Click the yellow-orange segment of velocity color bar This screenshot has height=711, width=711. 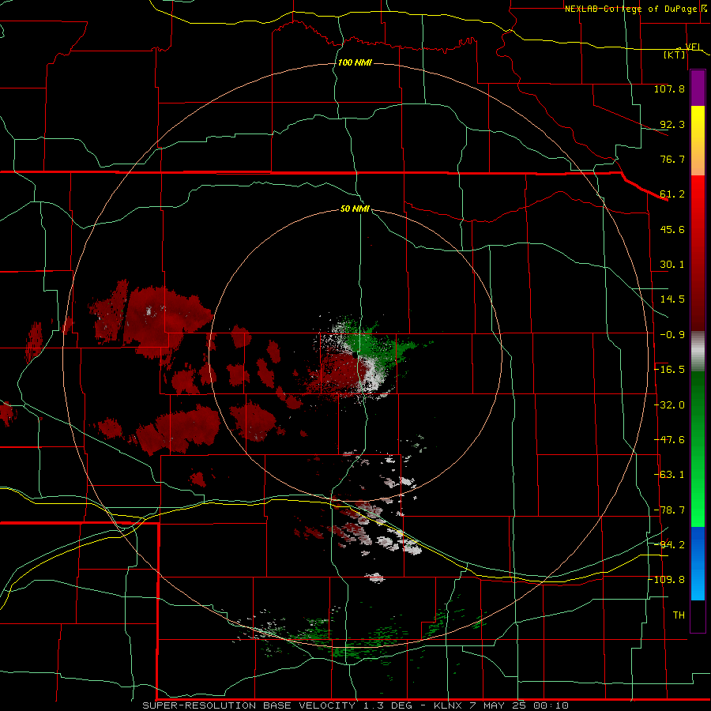[x=698, y=141]
